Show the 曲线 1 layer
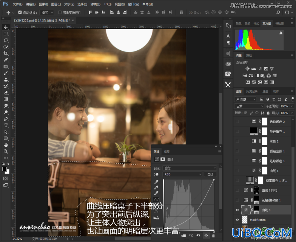 pyautogui.click(x=237, y=171)
